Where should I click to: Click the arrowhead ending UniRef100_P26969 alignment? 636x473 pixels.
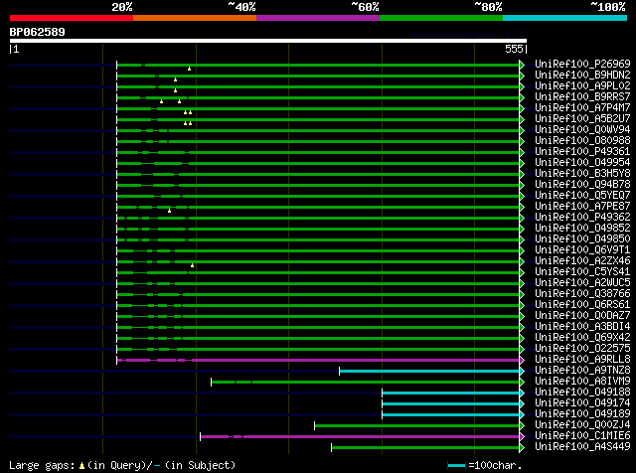tap(522, 65)
